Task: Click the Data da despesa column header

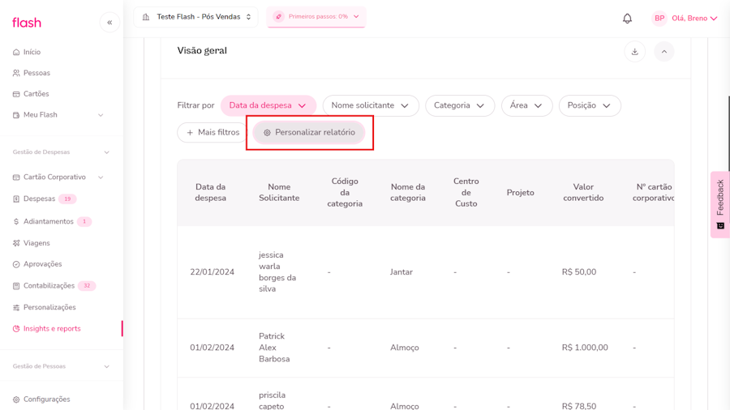Action: 210,193
